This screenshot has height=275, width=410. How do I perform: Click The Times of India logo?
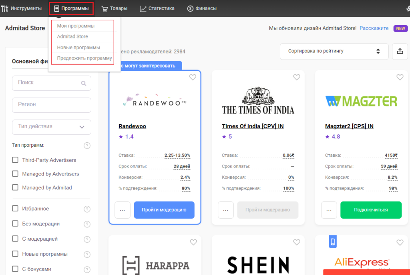(x=258, y=101)
